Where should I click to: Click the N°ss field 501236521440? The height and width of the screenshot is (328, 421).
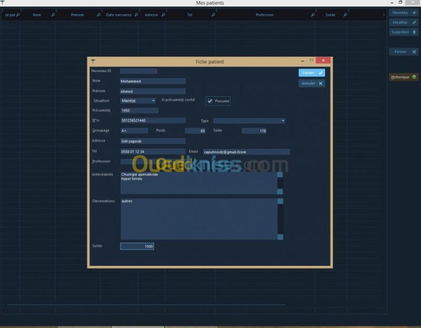(x=153, y=120)
